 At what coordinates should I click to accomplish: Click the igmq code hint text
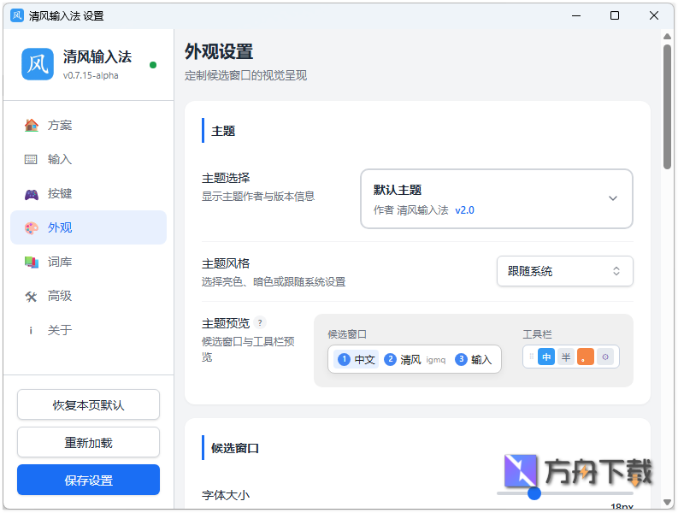coord(435,360)
